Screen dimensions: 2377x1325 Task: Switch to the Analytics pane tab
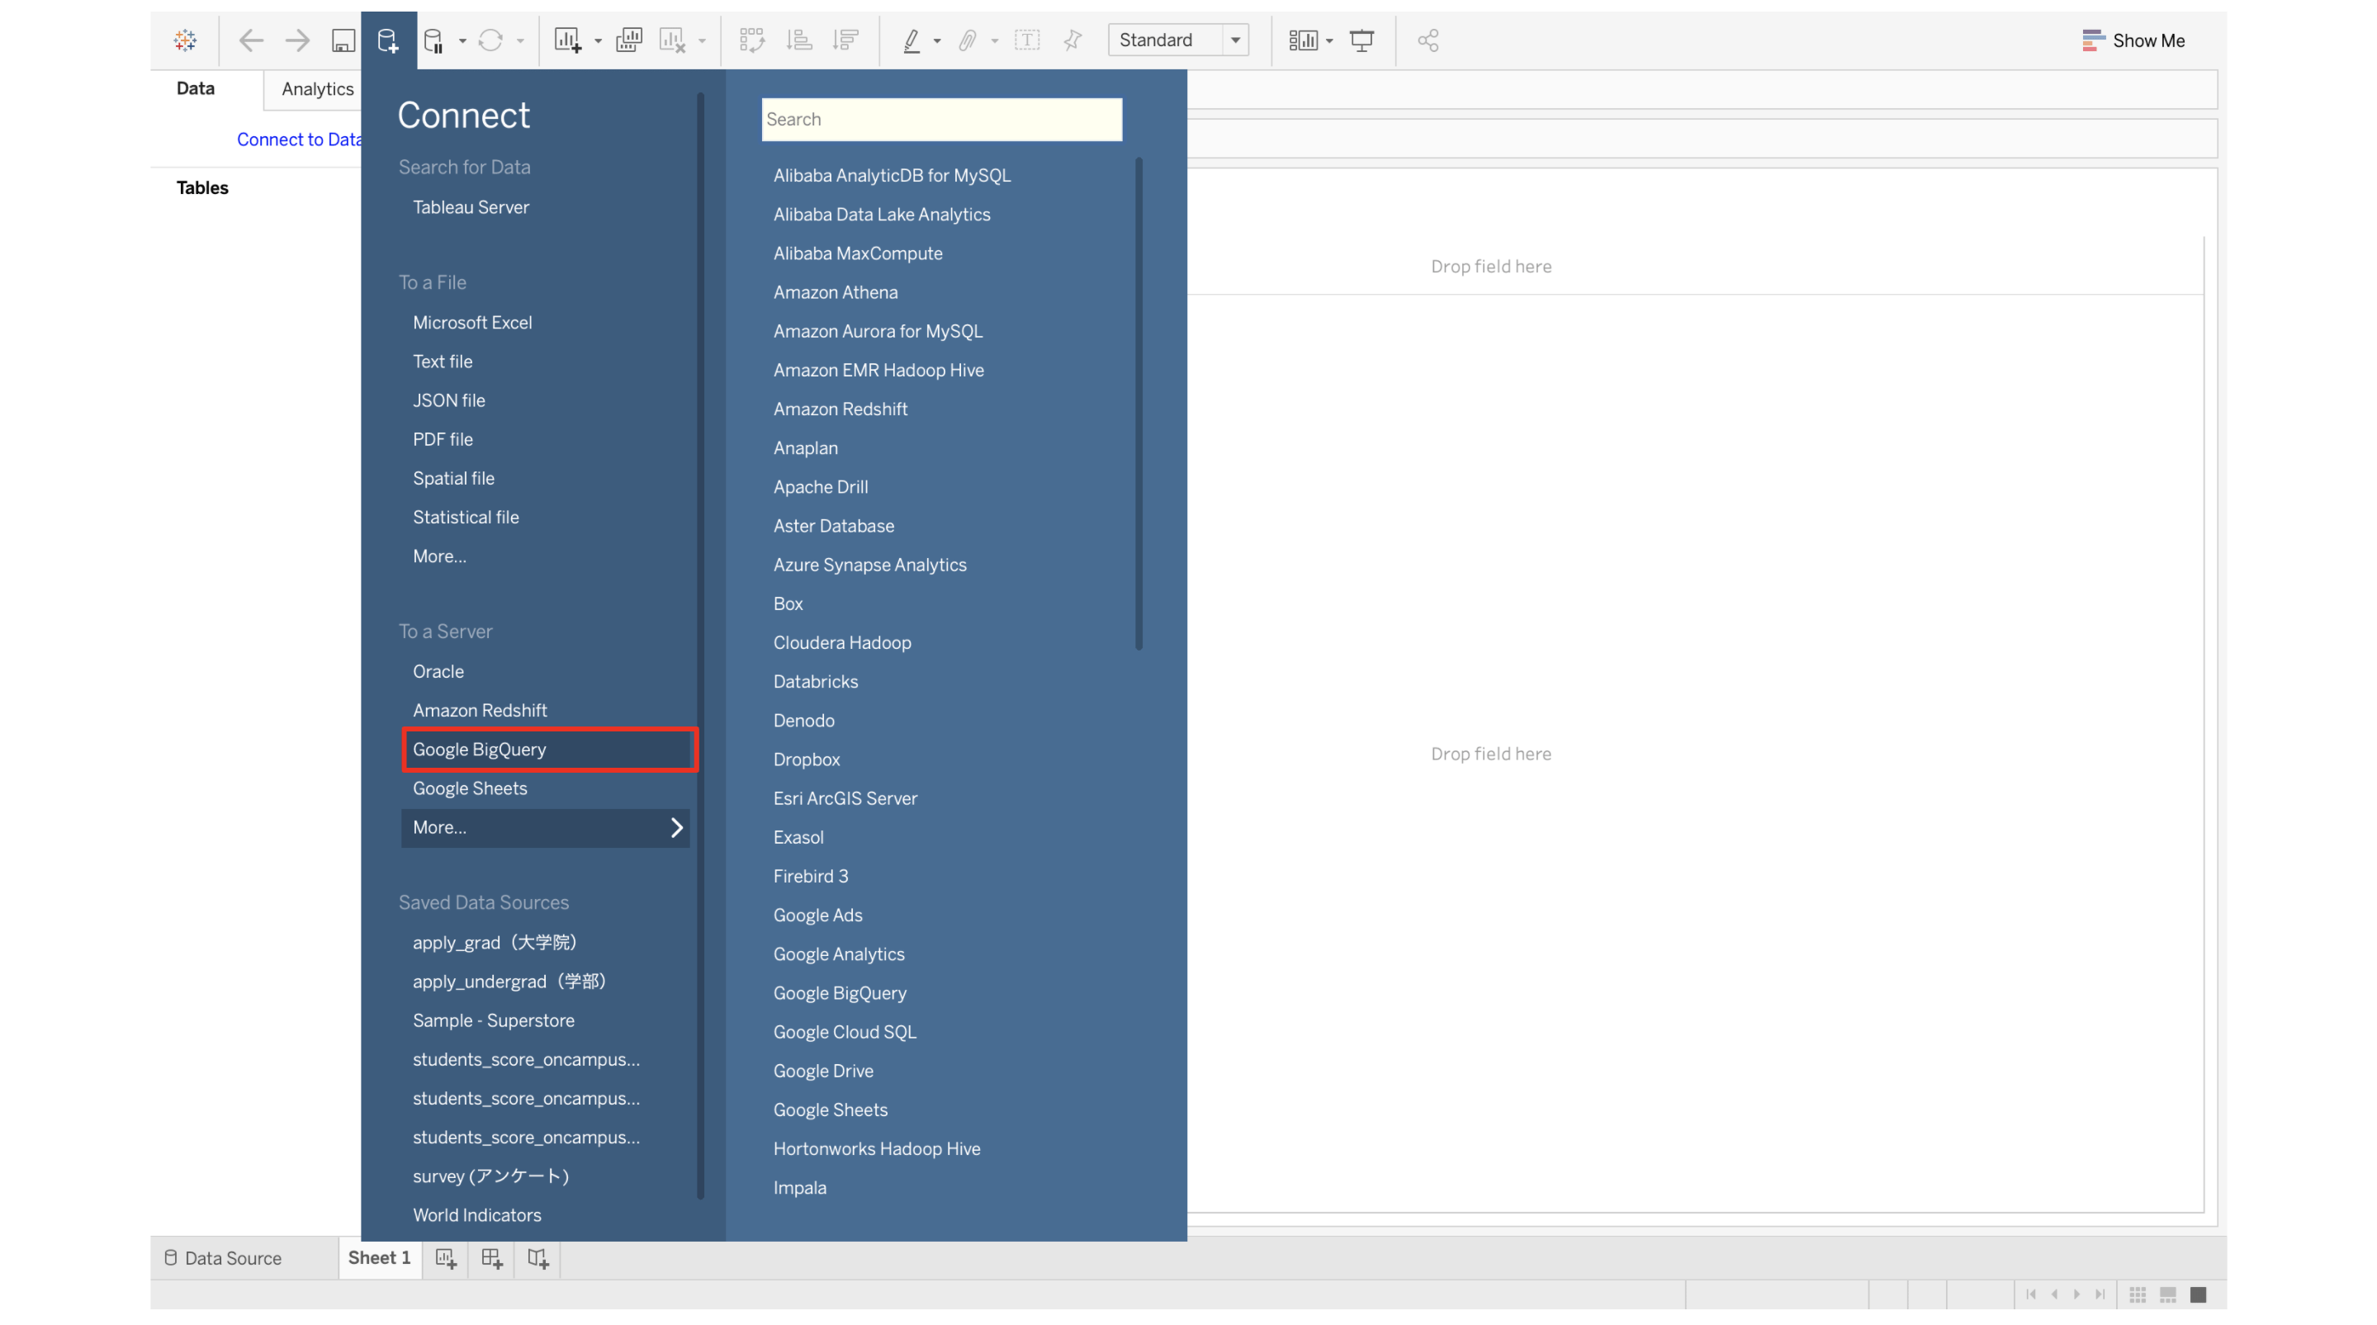[x=317, y=88]
